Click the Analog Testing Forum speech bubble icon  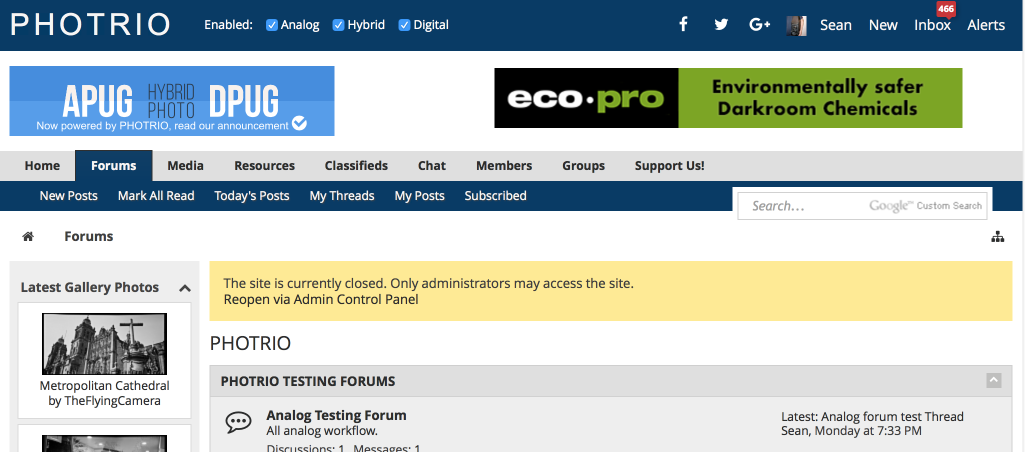238,422
